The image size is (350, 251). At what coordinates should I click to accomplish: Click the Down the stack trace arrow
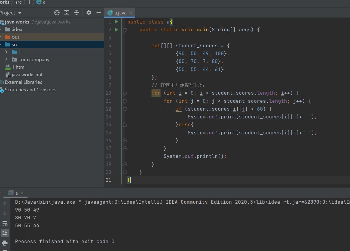pyautogui.click(x=5, y=213)
